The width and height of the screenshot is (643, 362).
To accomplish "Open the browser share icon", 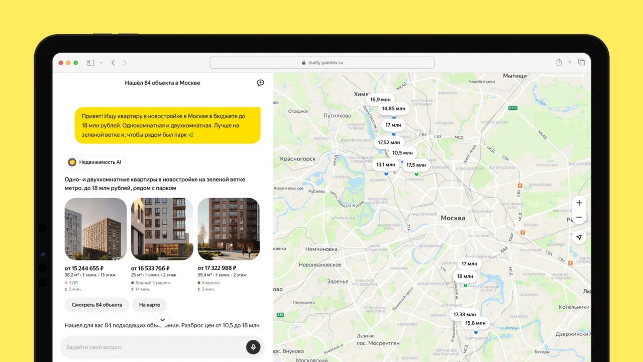I will [x=559, y=62].
